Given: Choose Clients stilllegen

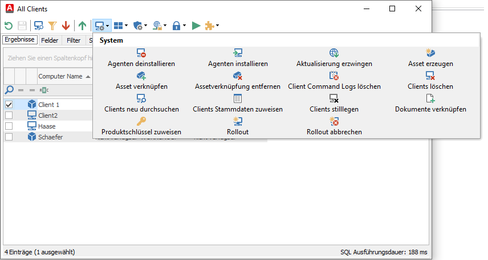Looking at the screenshot, I should point(334,104).
